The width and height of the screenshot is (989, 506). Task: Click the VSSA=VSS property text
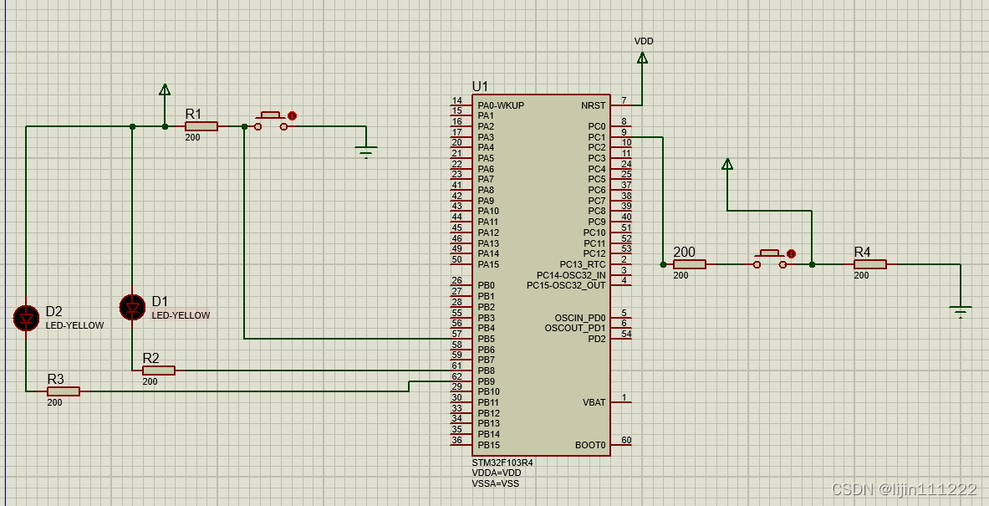point(495,483)
